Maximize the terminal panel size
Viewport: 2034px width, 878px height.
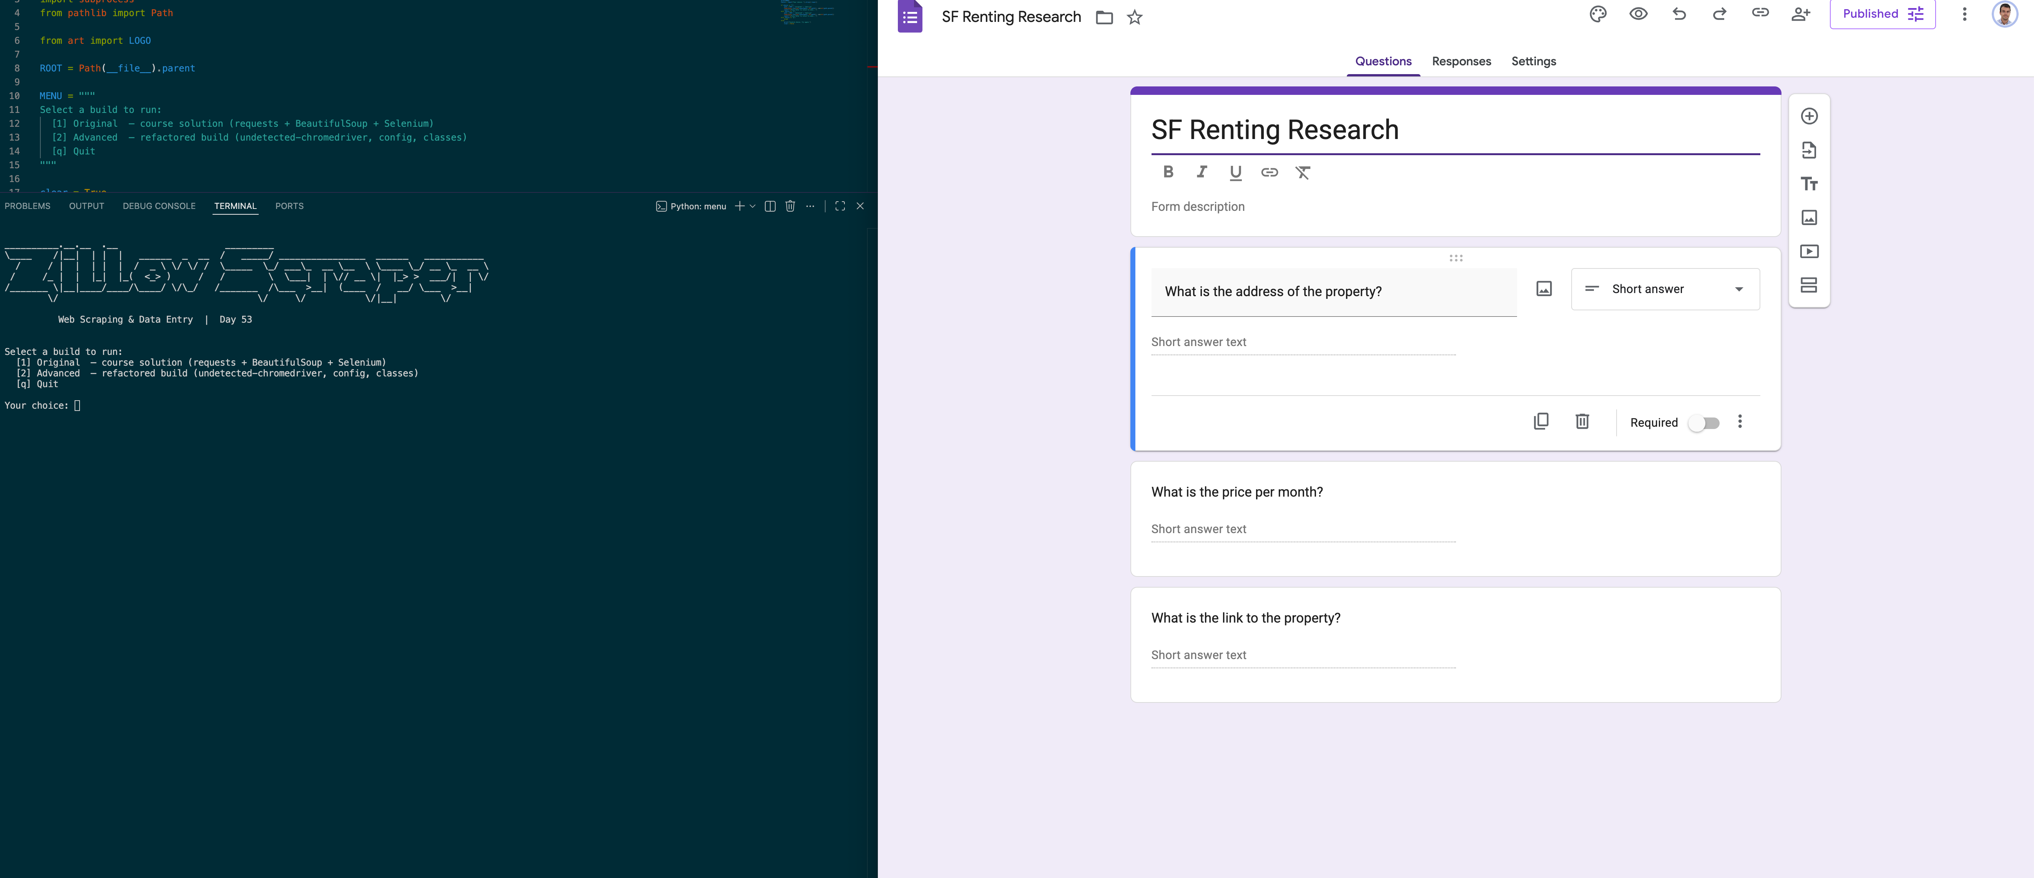coord(840,206)
